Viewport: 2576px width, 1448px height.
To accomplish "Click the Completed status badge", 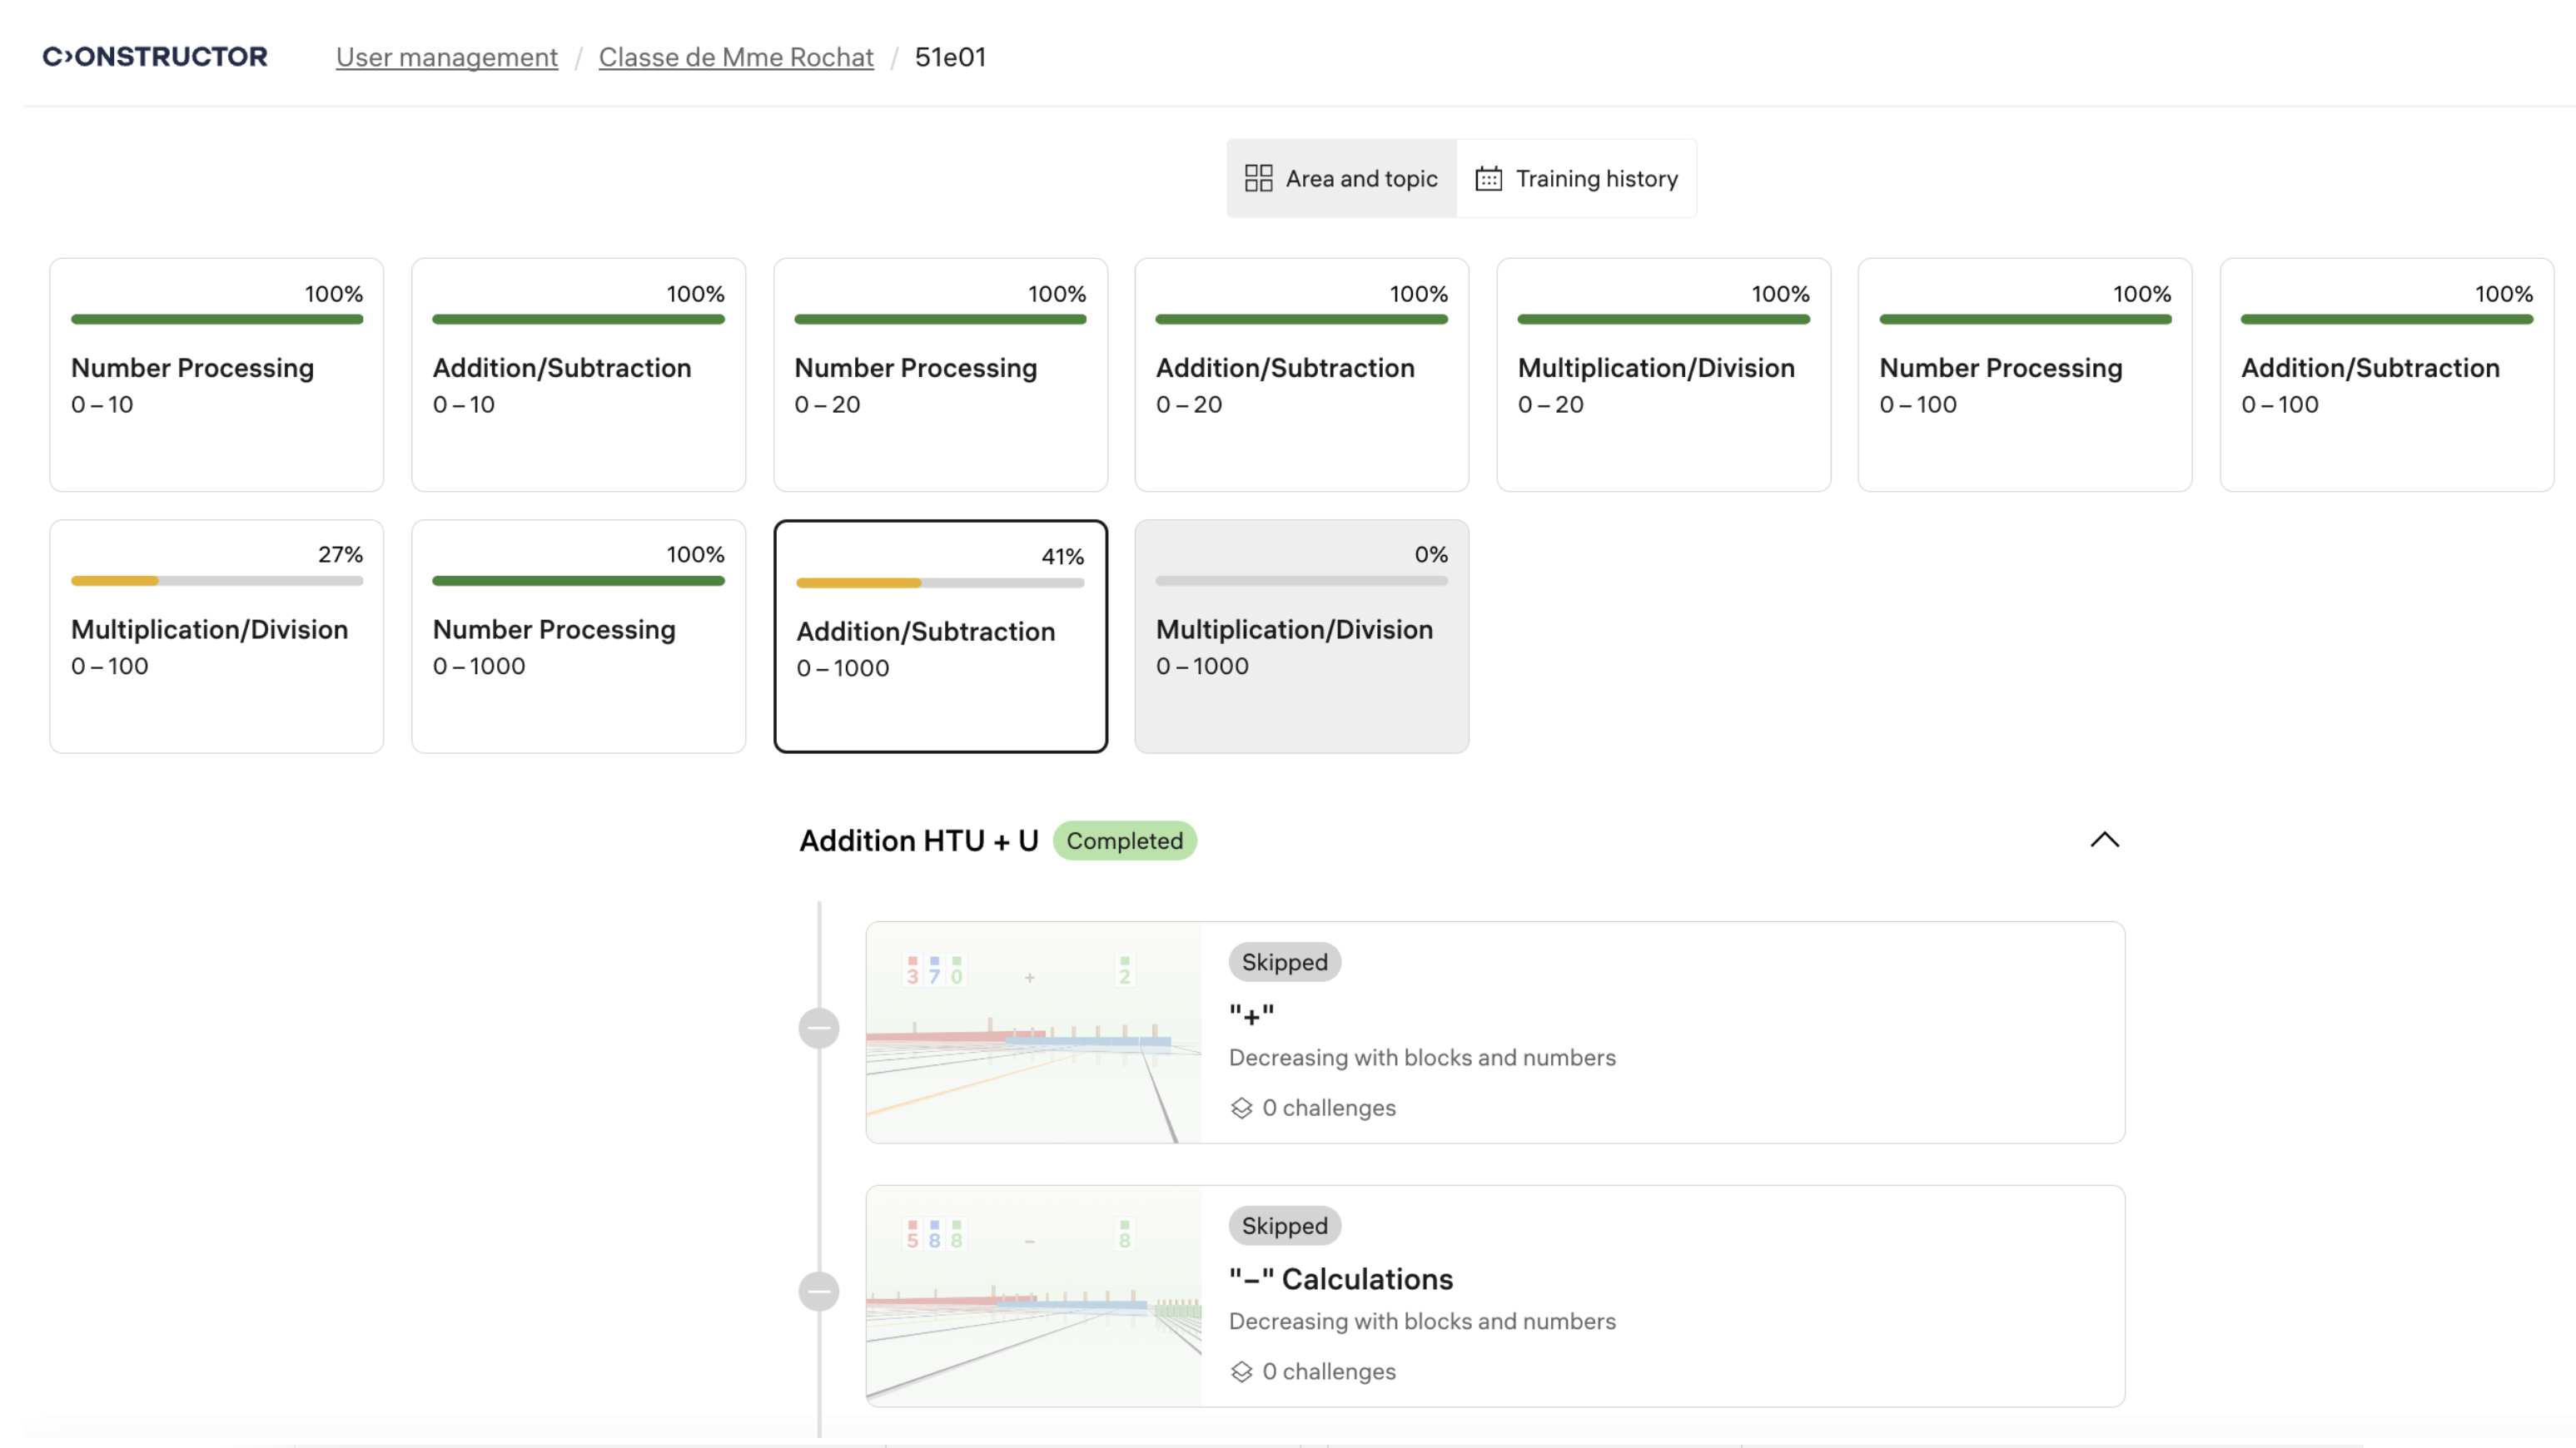I will (x=1124, y=841).
